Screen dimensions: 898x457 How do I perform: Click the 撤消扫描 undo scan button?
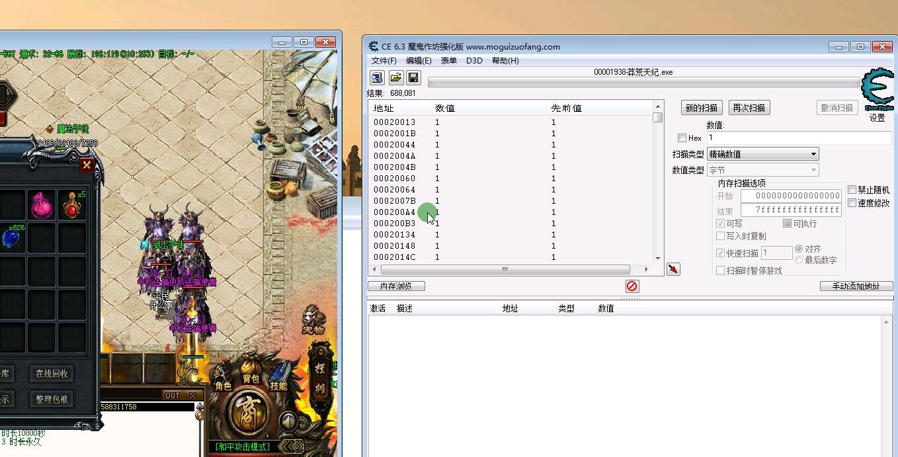pyautogui.click(x=837, y=108)
